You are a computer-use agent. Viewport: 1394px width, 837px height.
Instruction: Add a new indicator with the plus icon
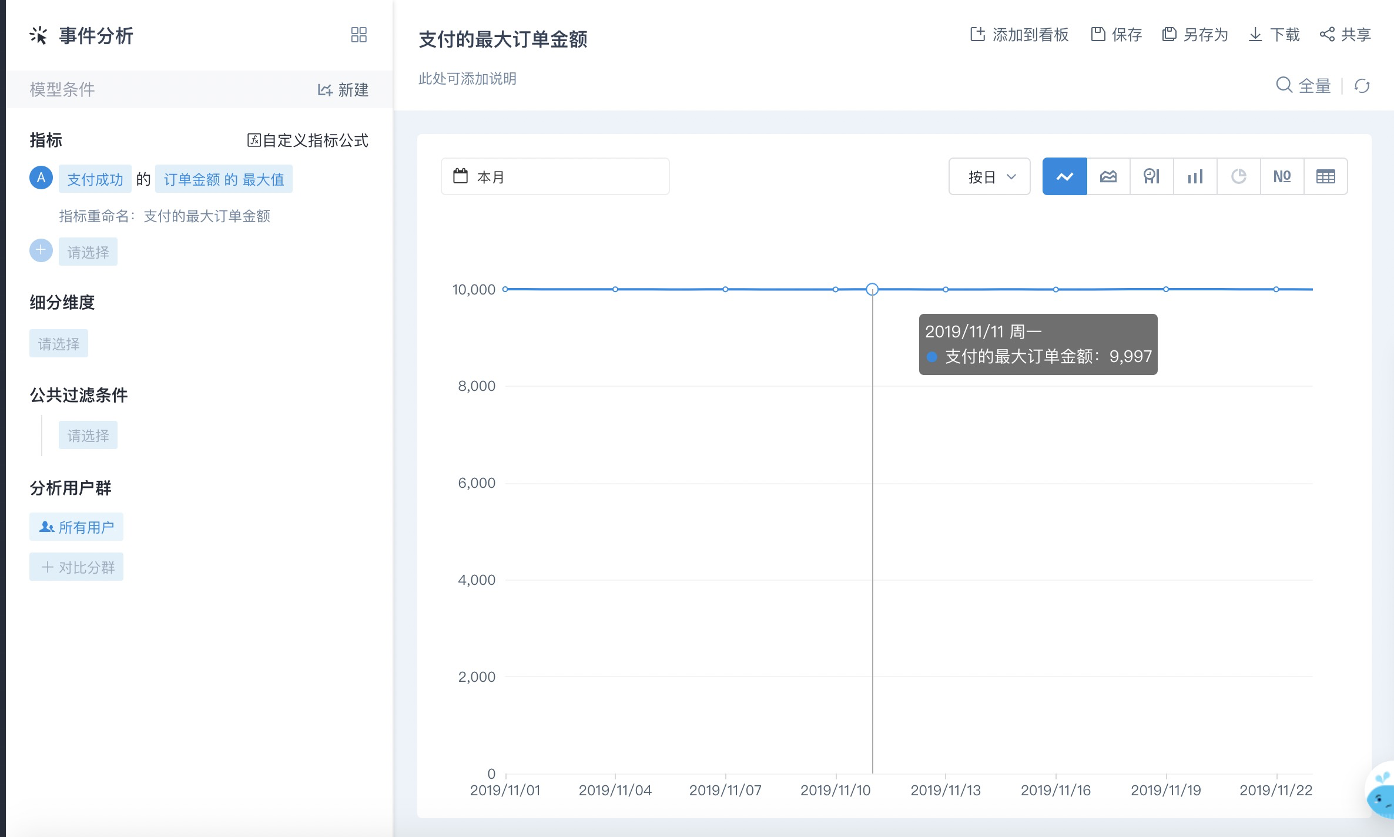tap(41, 250)
